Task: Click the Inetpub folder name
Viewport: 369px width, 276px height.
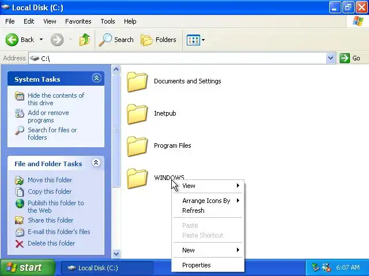Action: click(x=165, y=113)
